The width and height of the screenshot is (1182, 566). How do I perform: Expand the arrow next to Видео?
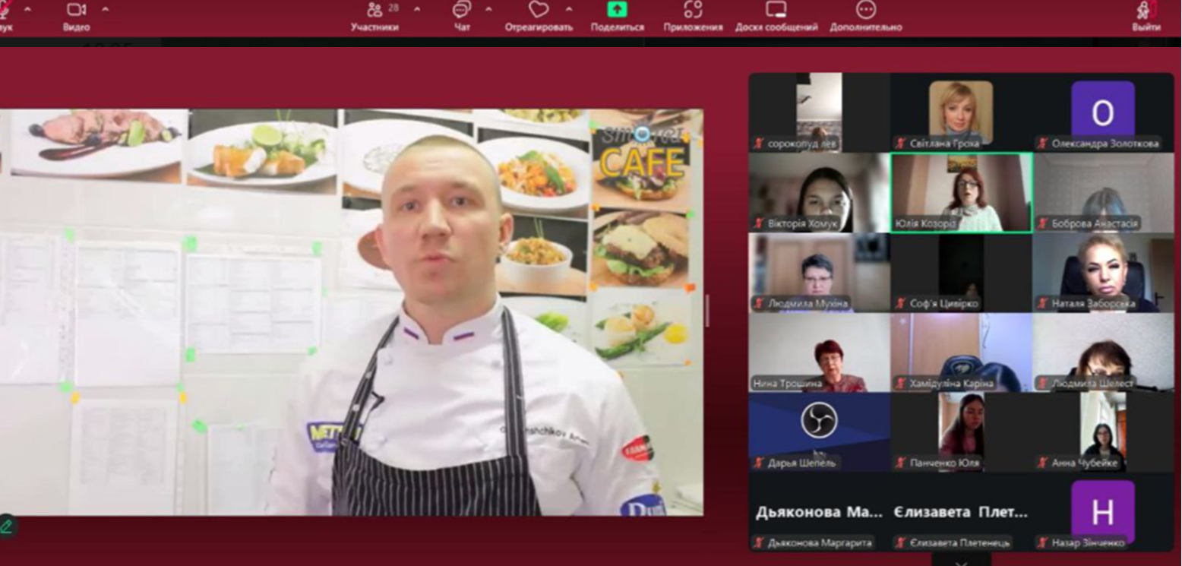105,10
